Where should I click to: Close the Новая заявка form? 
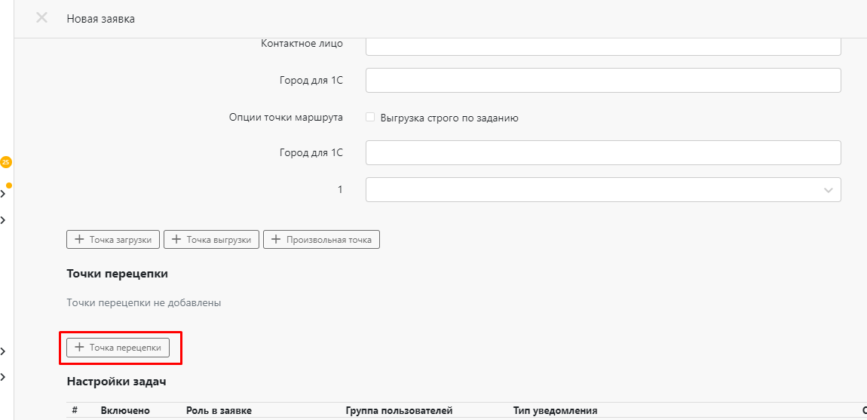click(x=41, y=17)
